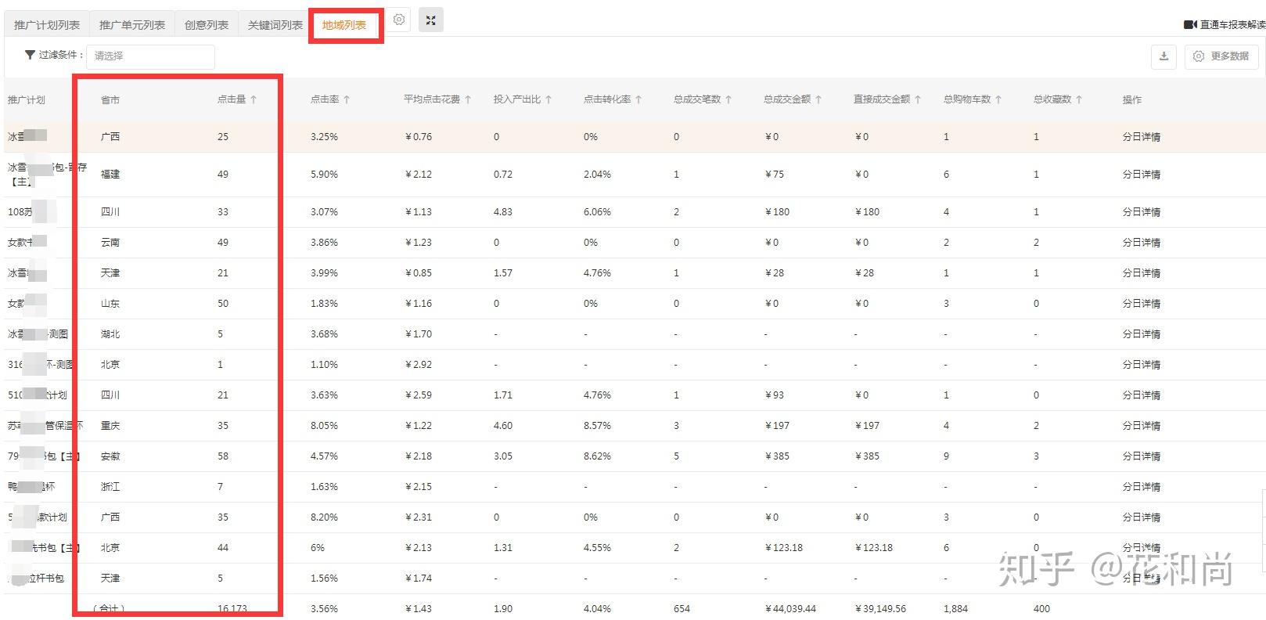1266x620 pixels.
Task: Sort by 总收藏数 using its arrow
Action: pyautogui.click(x=1079, y=99)
